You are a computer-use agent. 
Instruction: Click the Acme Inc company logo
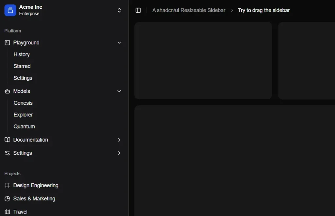click(10, 10)
